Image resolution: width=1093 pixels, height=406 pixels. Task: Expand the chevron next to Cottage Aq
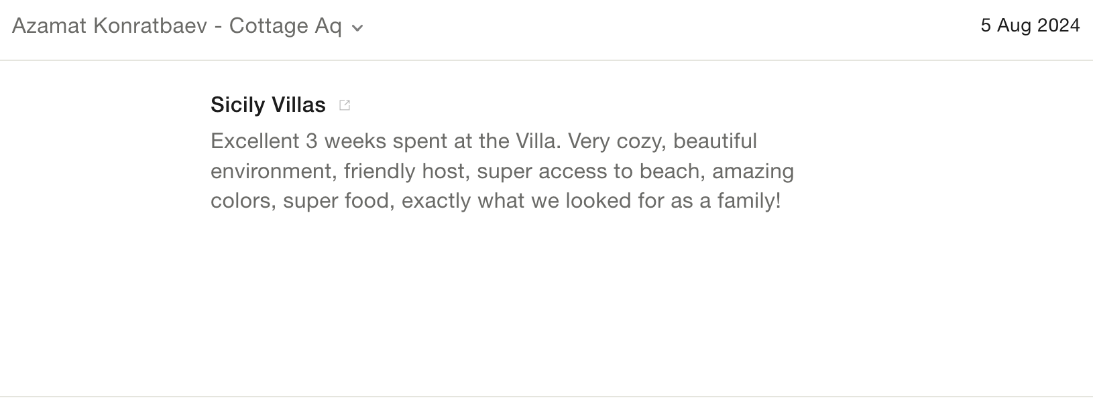(358, 28)
